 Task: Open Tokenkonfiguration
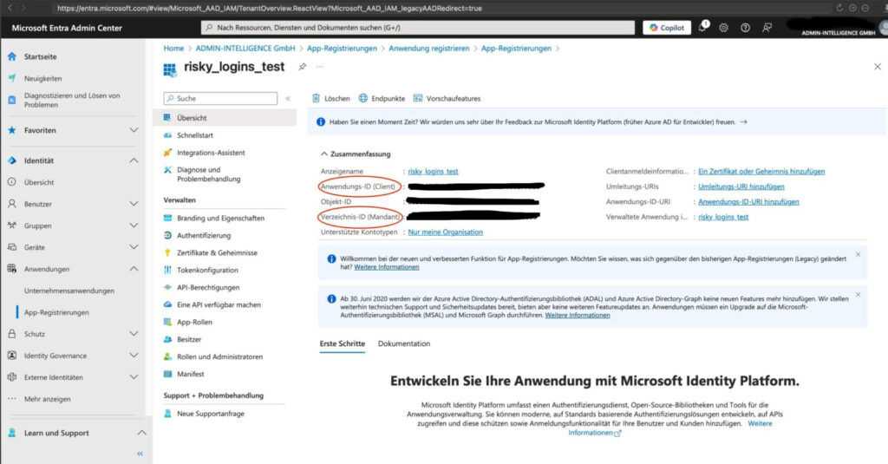tap(207, 271)
